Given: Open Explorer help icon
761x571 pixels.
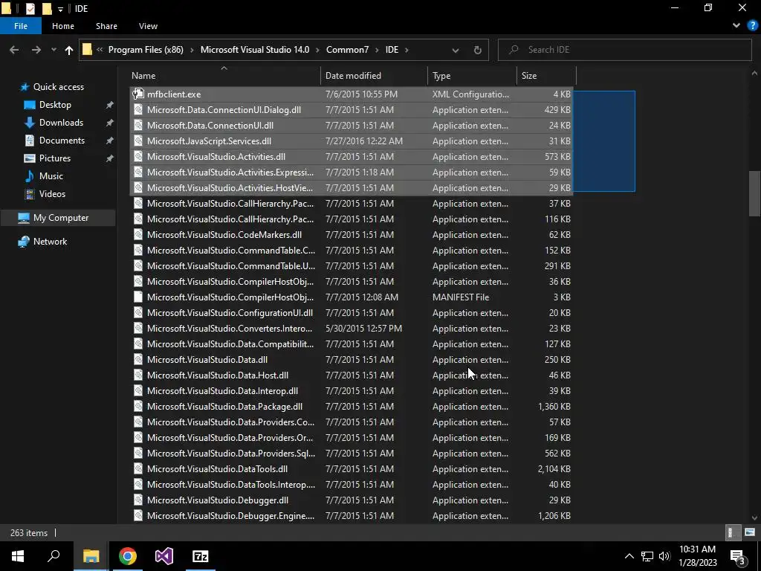Looking at the screenshot, I should pyautogui.click(x=752, y=26).
